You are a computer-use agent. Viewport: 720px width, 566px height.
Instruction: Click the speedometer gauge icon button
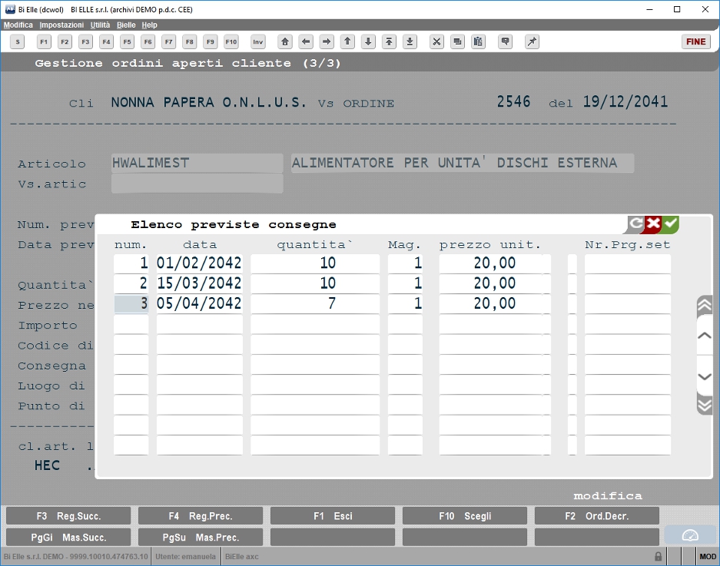pos(690,536)
